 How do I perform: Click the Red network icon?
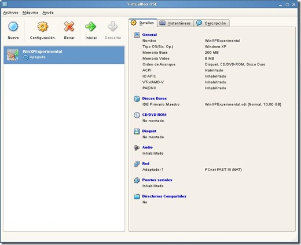click(x=137, y=164)
